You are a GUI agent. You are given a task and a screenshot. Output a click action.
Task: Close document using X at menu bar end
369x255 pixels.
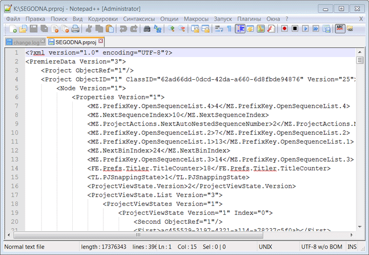(361, 19)
